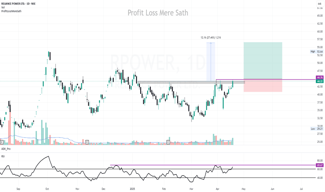325x192 pixels.
Task: Open the first earnings E marker near Sep
Action: point(2,142)
